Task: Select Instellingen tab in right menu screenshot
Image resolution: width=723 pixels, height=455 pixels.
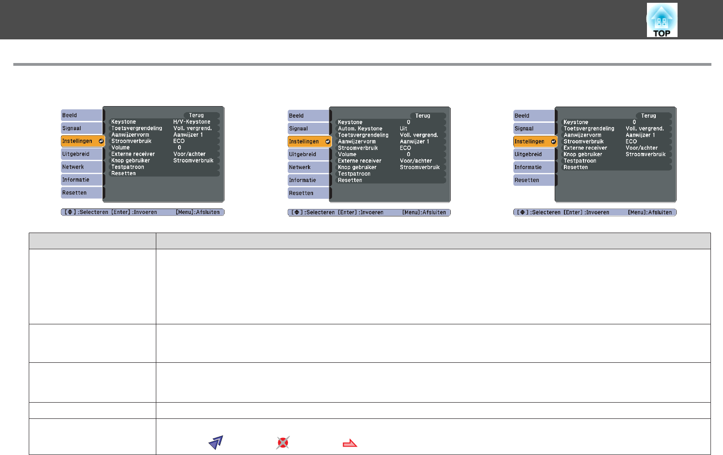Action: point(535,141)
